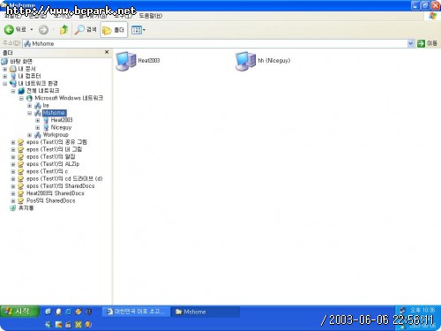Open Pos6의 SharedDocs share

click(x=50, y=200)
